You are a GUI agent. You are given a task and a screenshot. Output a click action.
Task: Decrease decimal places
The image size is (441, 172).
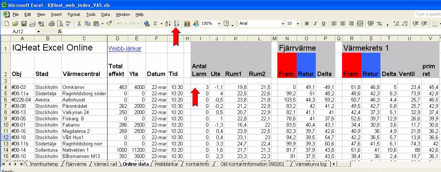coord(405,24)
